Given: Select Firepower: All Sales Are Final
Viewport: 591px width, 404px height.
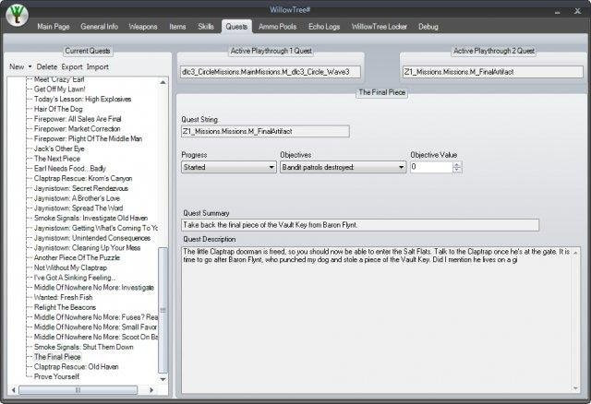Looking at the screenshot, I should point(78,119).
